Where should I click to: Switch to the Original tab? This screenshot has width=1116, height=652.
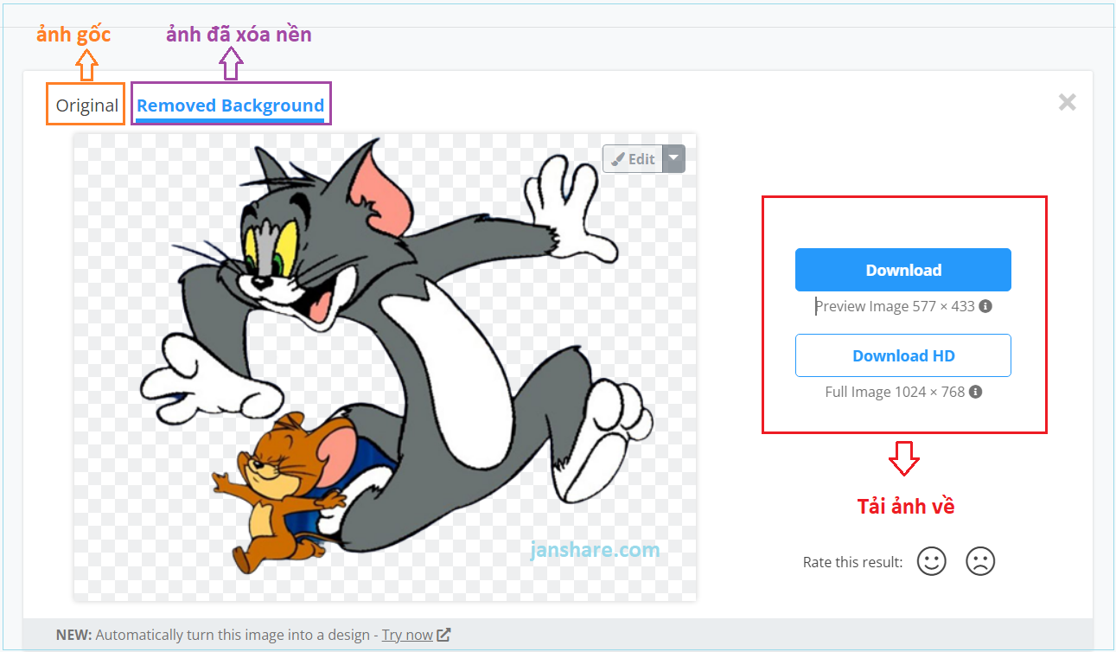pos(86,105)
